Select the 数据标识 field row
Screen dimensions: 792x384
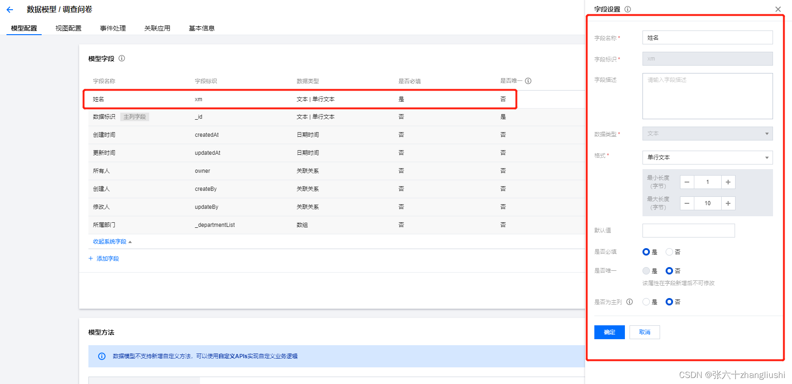click(337, 117)
